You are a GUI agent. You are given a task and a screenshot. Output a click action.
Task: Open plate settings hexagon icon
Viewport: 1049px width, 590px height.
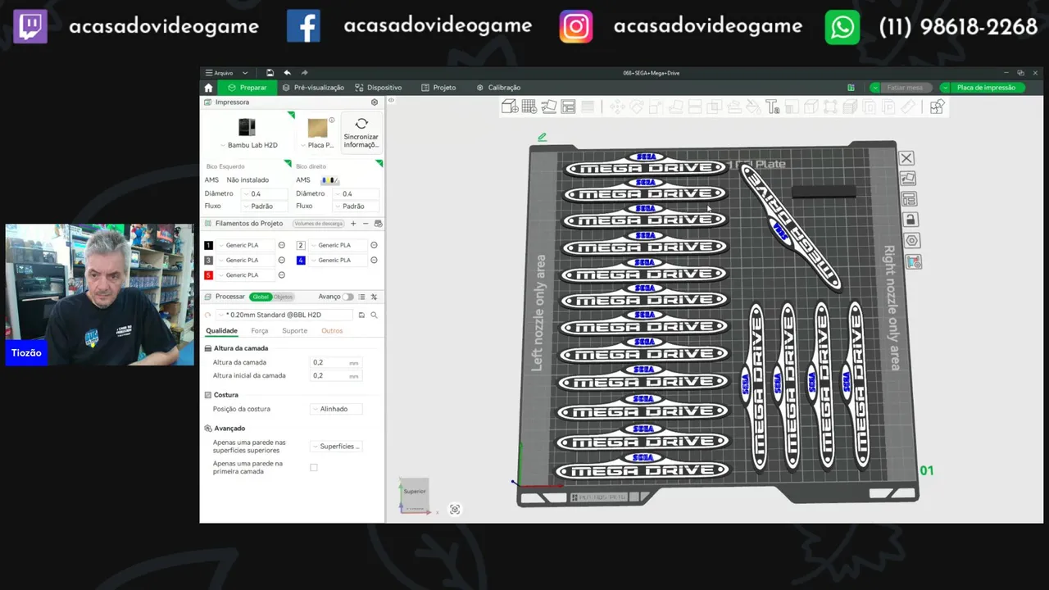coord(912,241)
